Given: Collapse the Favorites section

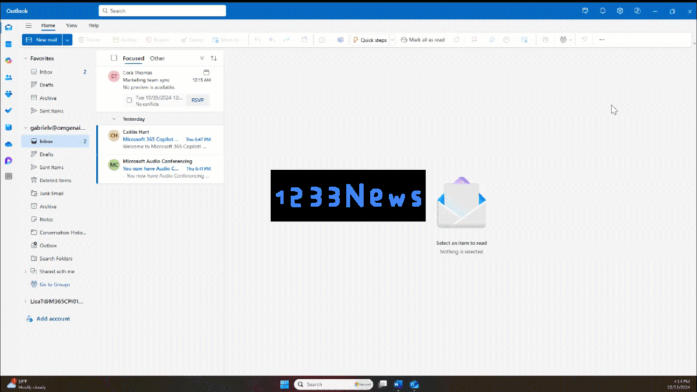Looking at the screenshot, I should click(x=25, y=58).
